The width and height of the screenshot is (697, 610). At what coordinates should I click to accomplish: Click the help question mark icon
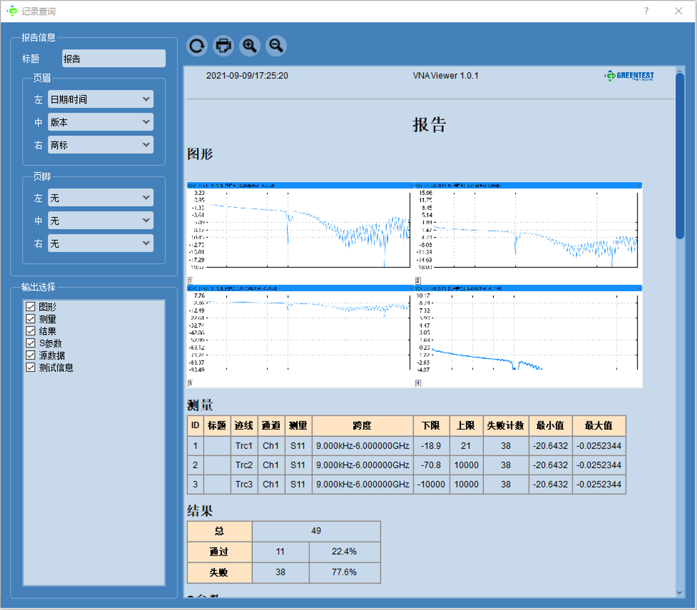tap(646, 11)
